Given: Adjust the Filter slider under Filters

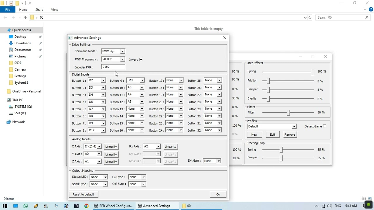Looking at the screenshot, I should 289,112.
